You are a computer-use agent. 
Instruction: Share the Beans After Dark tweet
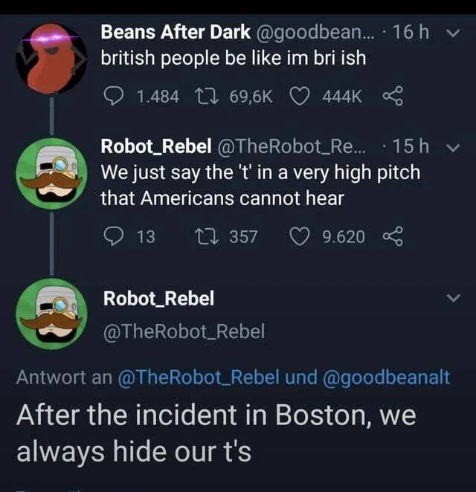tap(393, 96)
